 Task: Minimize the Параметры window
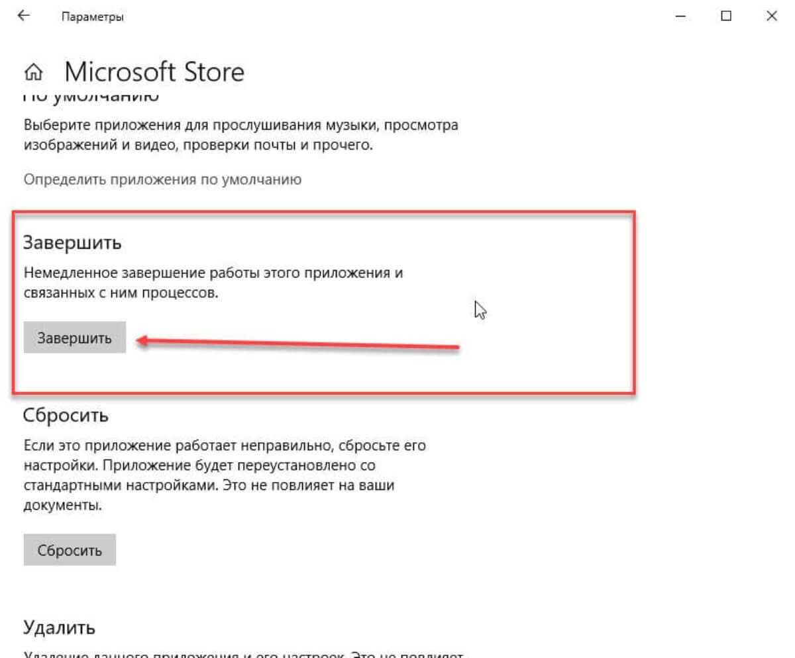click(x=680, y=17)
